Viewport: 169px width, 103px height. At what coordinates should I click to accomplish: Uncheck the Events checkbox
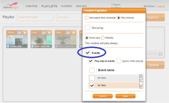click(x=88, y=53)
